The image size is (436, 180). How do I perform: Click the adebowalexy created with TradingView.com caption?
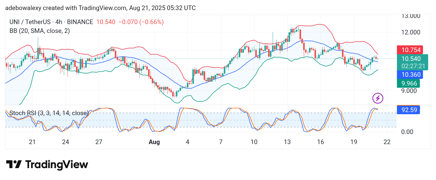[100, 8]
